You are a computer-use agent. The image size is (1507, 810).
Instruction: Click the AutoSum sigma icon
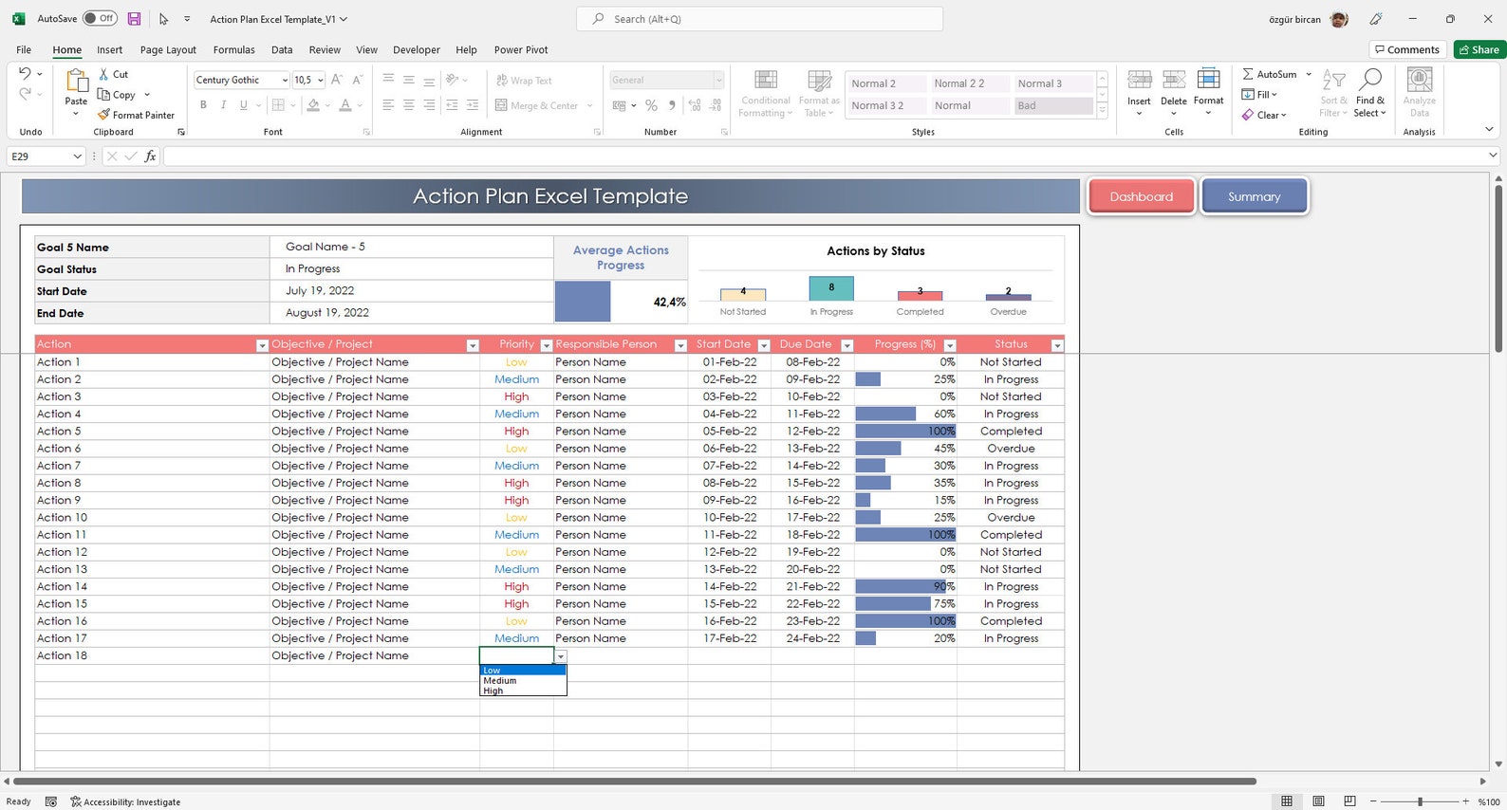(x=1248, y=74)
